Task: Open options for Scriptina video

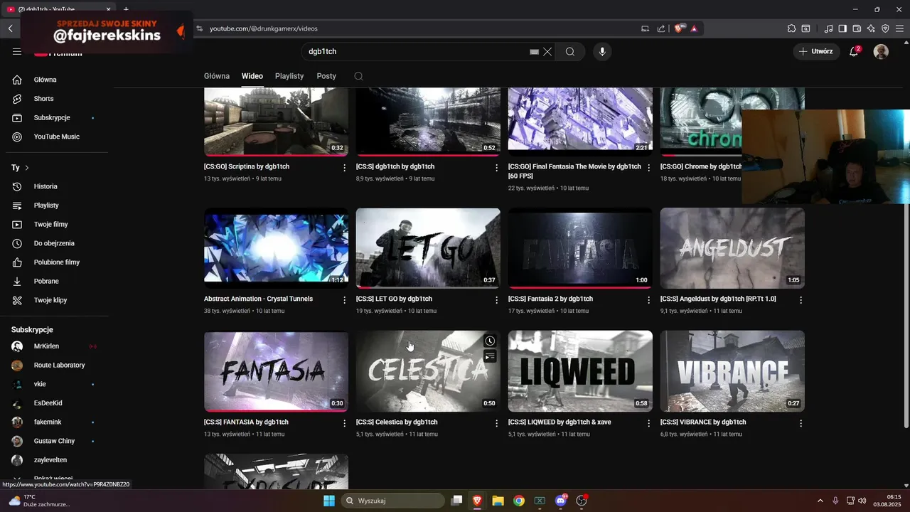Action: tap(345, 168)
